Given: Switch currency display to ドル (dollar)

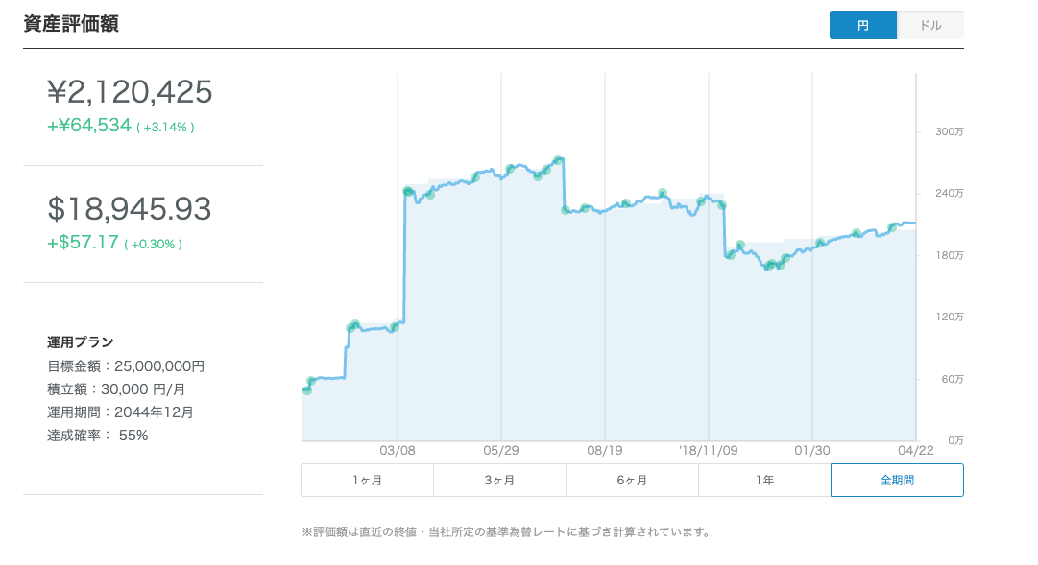Looking at the screenshot, I should point(929,26).
